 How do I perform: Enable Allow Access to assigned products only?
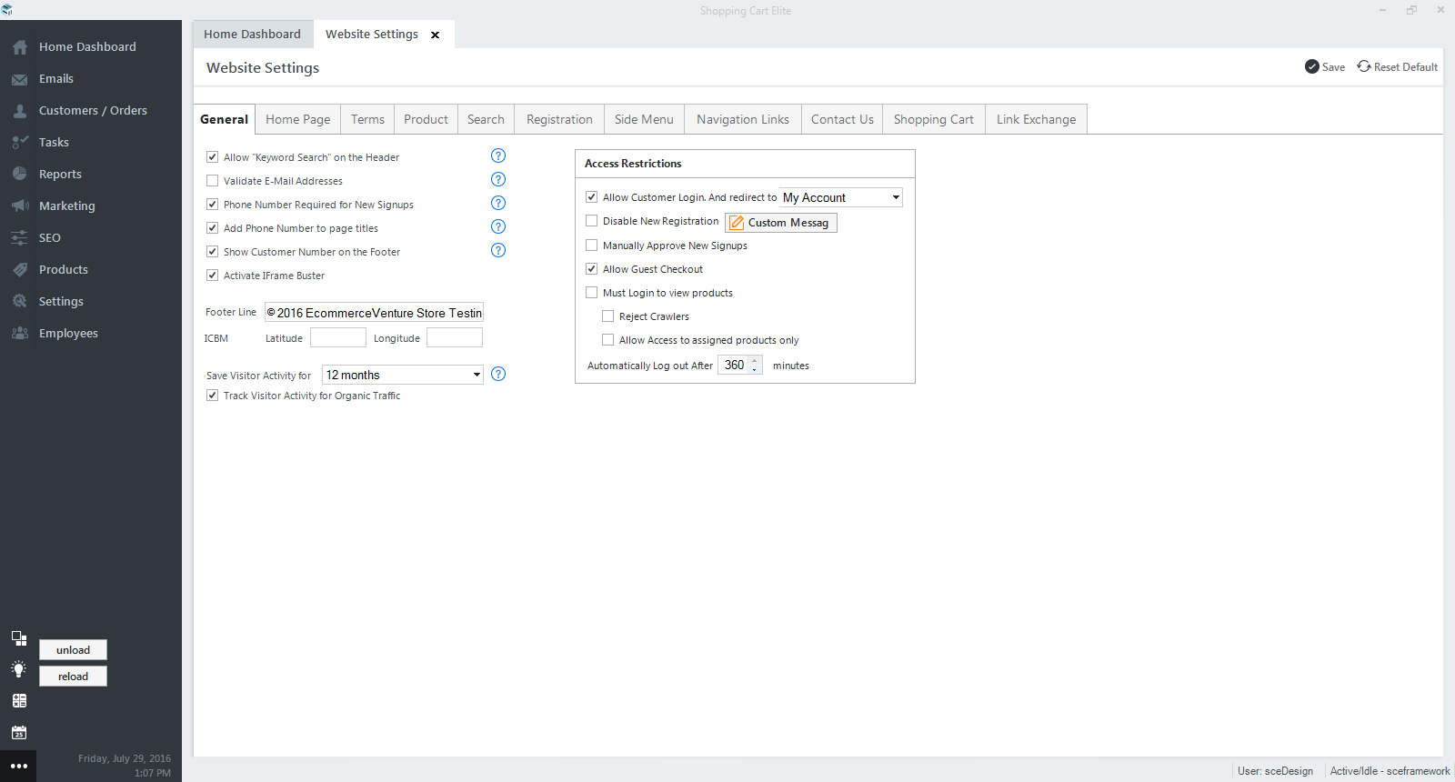(x=608, y=339)
